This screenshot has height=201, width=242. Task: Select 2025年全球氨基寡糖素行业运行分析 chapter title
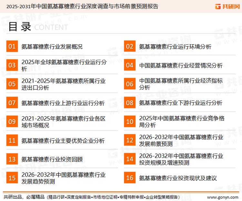[64, 65]
